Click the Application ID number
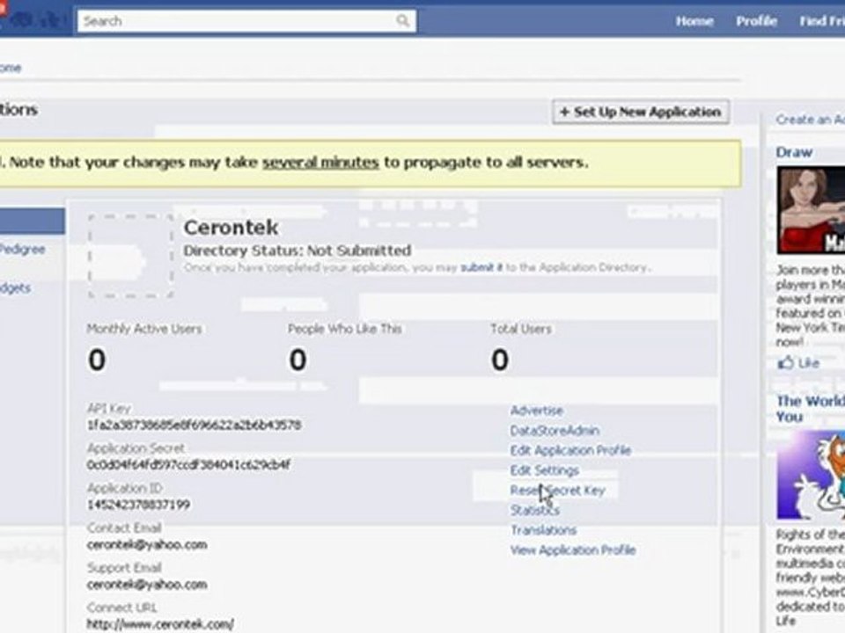Viewport: 845px width, 633px height. (x=138, y=505)
